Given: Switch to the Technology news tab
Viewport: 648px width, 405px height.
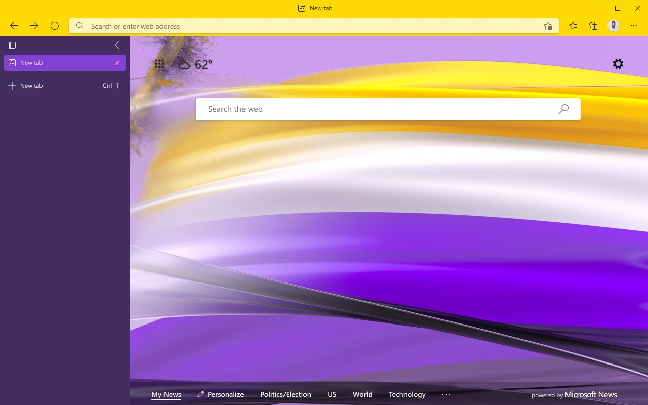Looking at the screenshot, I should (407, 394).
